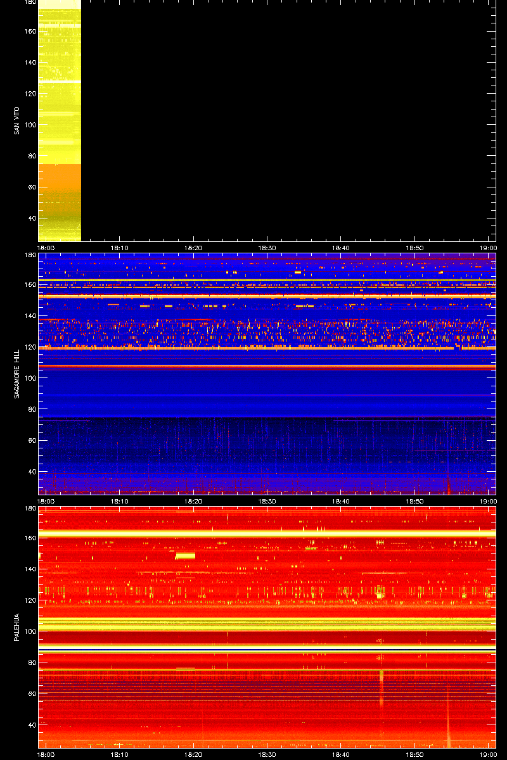
Task: Click the 18:20 time label under Palehua panel
Action: tap(193, 755)
